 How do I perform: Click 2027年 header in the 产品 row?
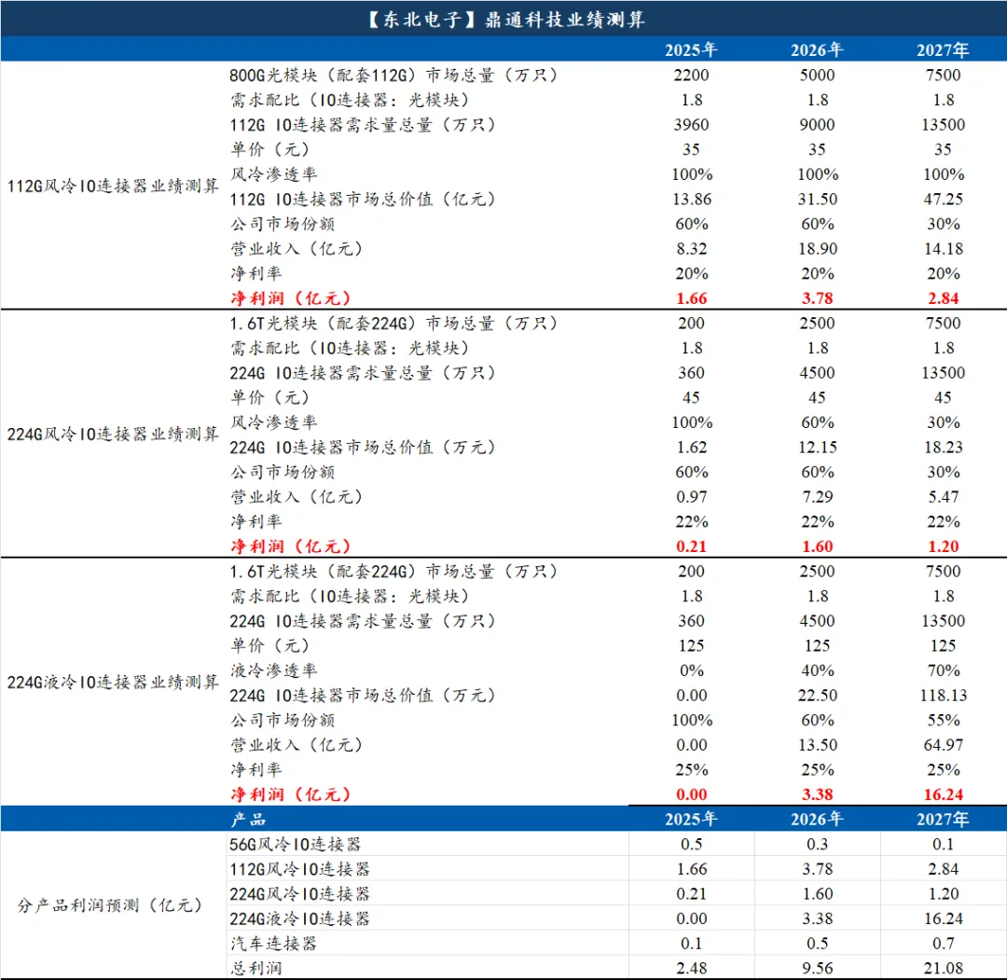click(x=943, y=820)
